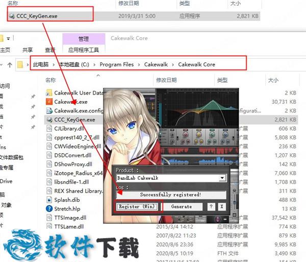Select the libsndfile-1.dll file icon

[x=49, y=182]
